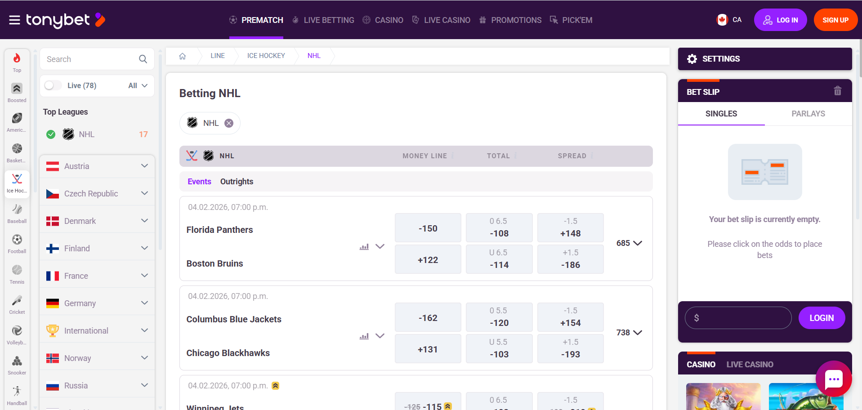The width and height of the screenshot is (862, 410).
Task: Select the Top sports flame icon
Action: click(17, 59)
